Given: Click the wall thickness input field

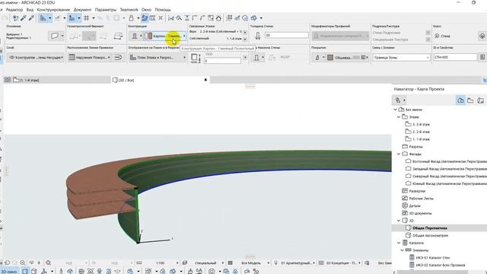Looking at the screenshot, I should (286, 36).
